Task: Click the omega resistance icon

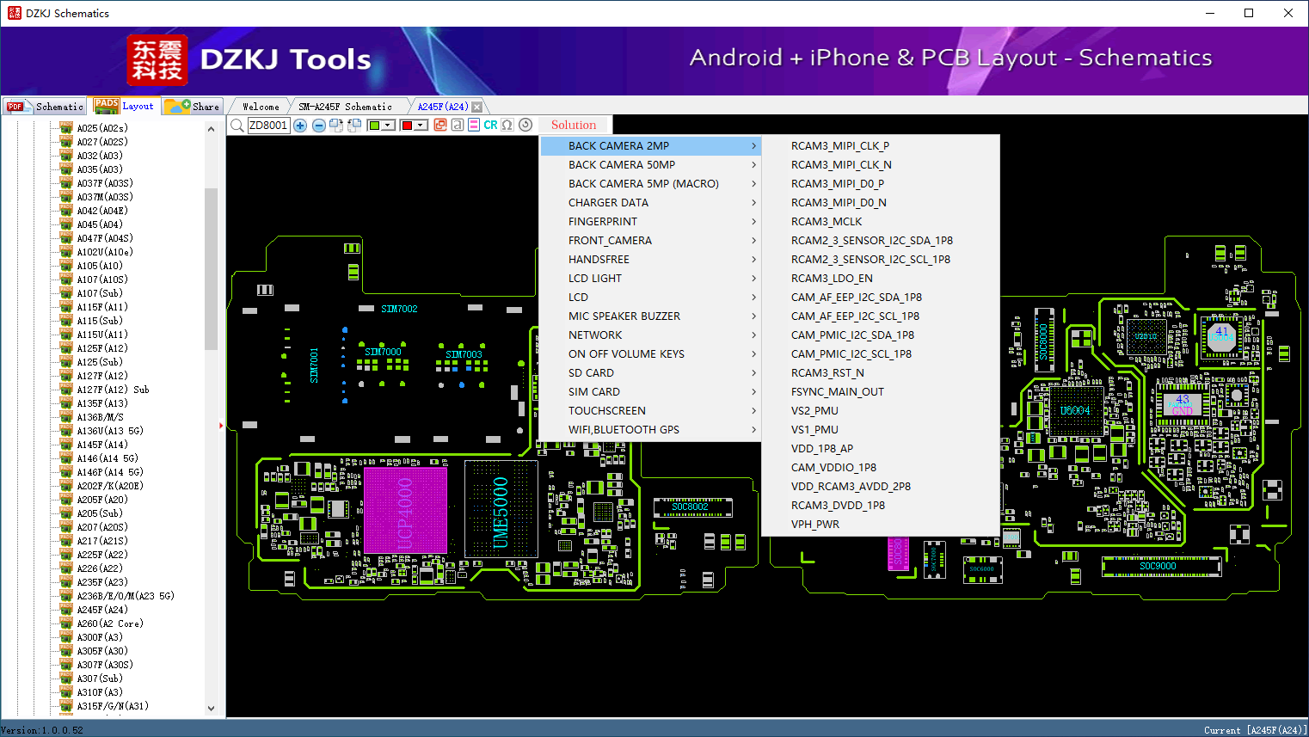Action: (x=507, y=126)
